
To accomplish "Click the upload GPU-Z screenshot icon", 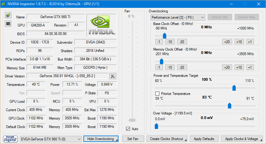I will [x=8, y=15].
